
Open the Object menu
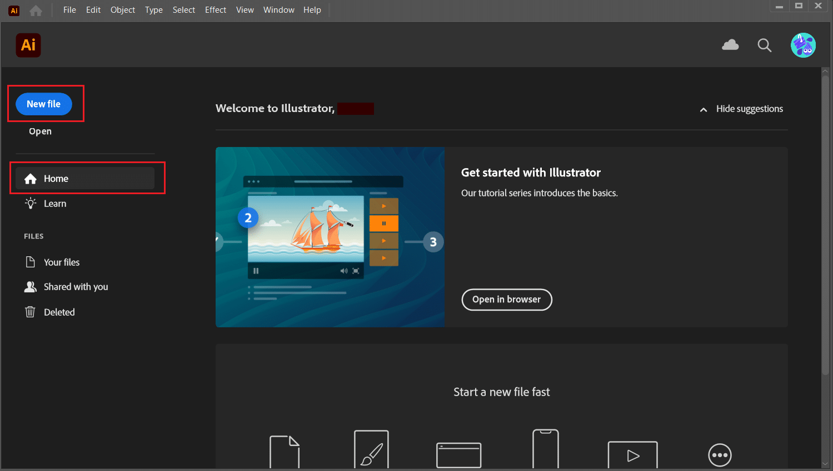click(123, 10)
